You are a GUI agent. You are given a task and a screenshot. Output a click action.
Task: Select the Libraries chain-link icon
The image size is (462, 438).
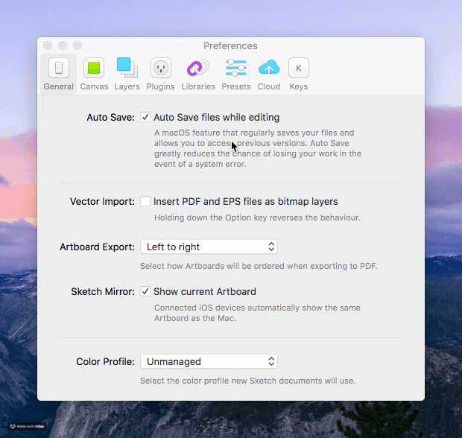pos(198,68)
